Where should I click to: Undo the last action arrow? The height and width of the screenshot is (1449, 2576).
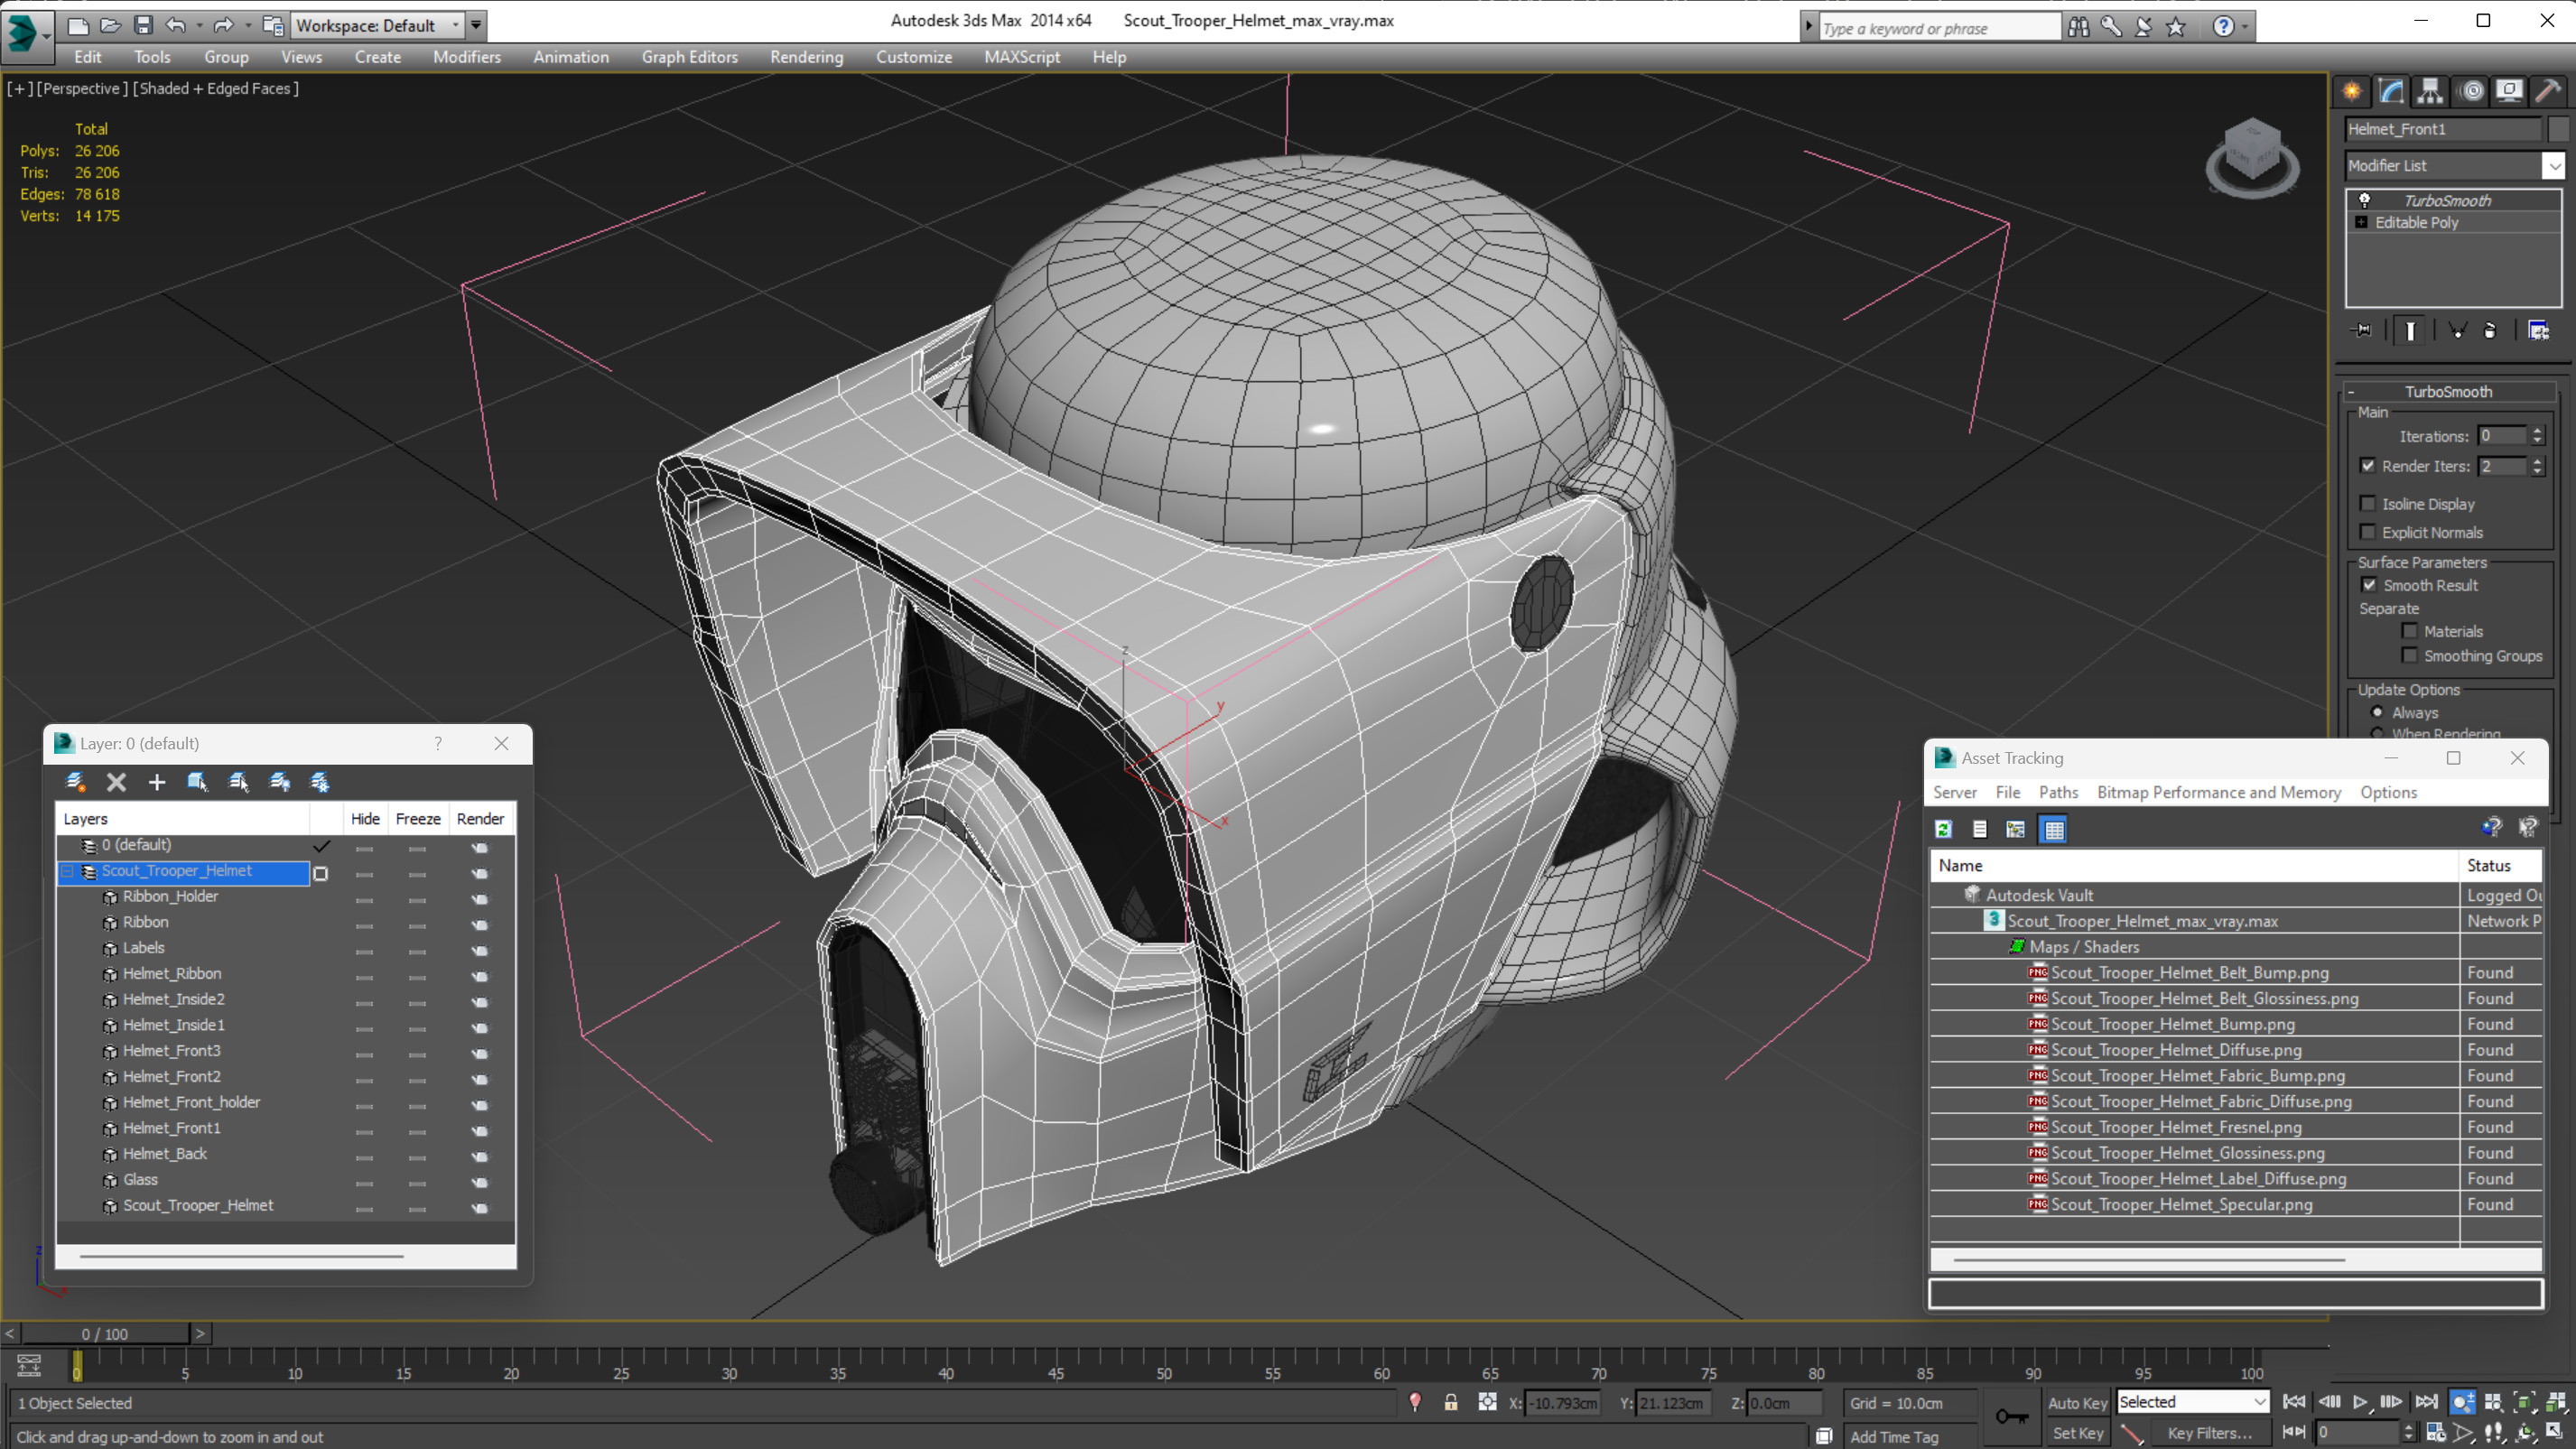(x=176, y=25)
